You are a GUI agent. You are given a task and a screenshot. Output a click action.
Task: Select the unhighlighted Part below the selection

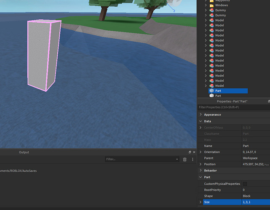tap(218, 96)
